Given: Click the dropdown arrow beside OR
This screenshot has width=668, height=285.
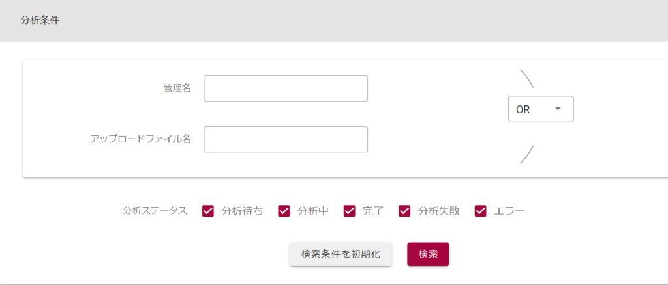Looking at the screenshot, I should 558,109.
